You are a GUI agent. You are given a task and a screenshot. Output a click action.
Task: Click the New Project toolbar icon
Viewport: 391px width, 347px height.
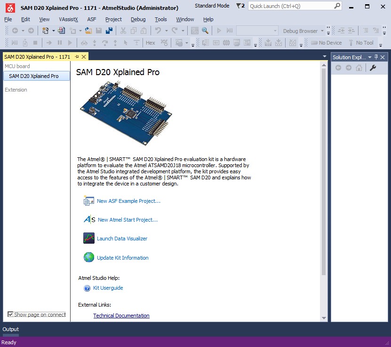click(45, 31)
